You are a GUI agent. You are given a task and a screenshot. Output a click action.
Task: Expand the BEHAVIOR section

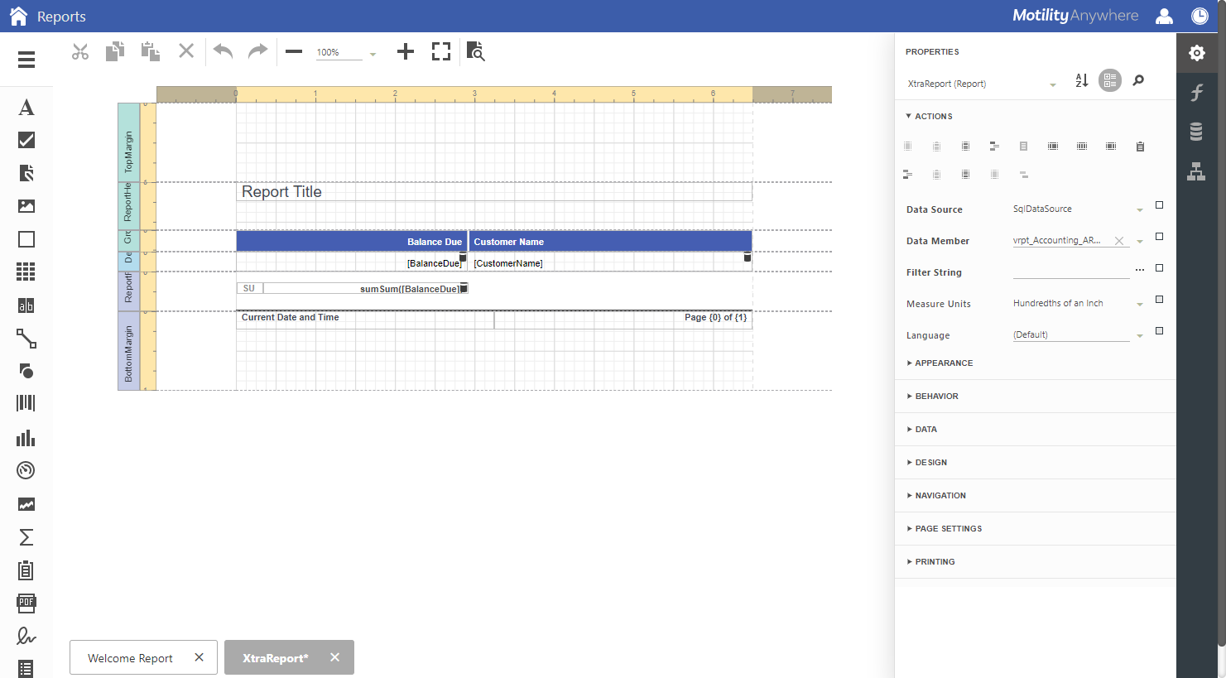click(932, 397)
